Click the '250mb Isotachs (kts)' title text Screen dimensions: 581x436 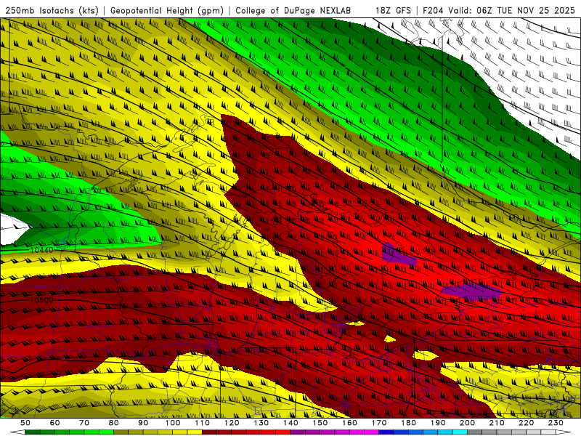tap(52, 10)
